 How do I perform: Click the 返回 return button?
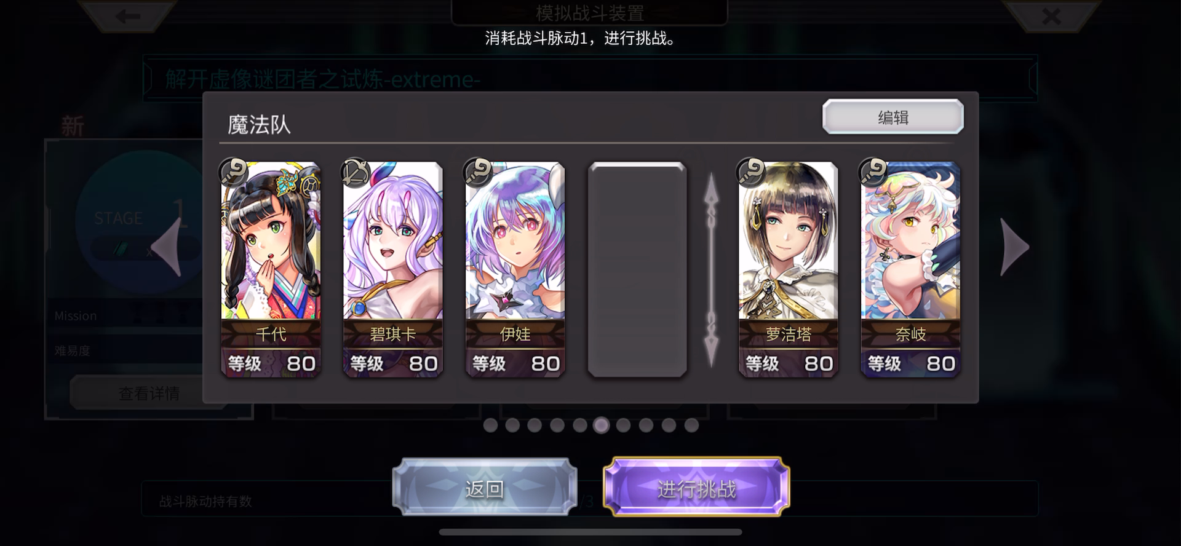(x=485, y=488)
